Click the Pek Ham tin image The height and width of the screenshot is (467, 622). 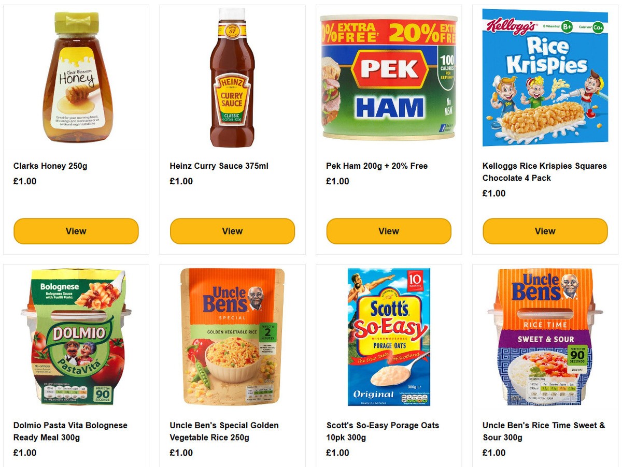tap(388, 78)
